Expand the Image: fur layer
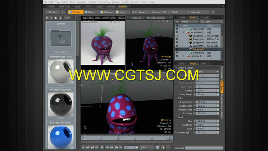The width and height of the screenshot is (268, 151). [x=188, y=36]
